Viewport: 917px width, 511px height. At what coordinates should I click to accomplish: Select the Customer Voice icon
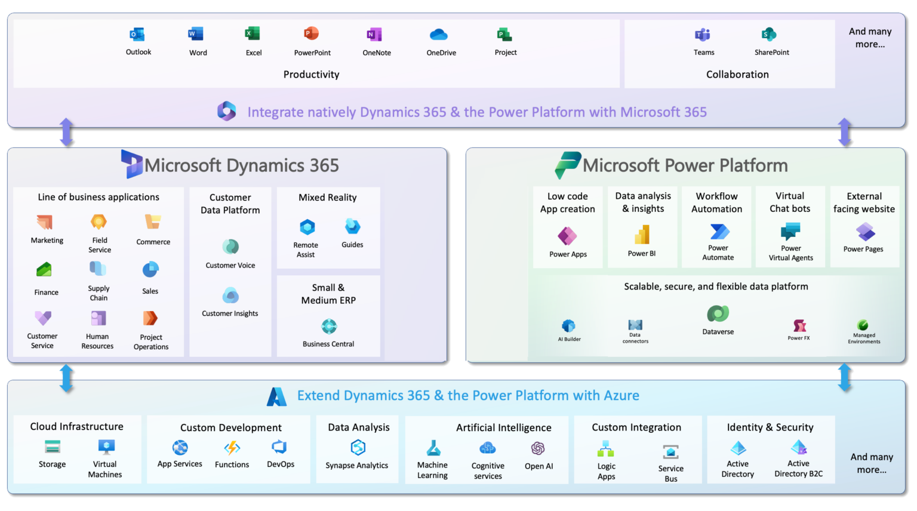tap(230, 247)
